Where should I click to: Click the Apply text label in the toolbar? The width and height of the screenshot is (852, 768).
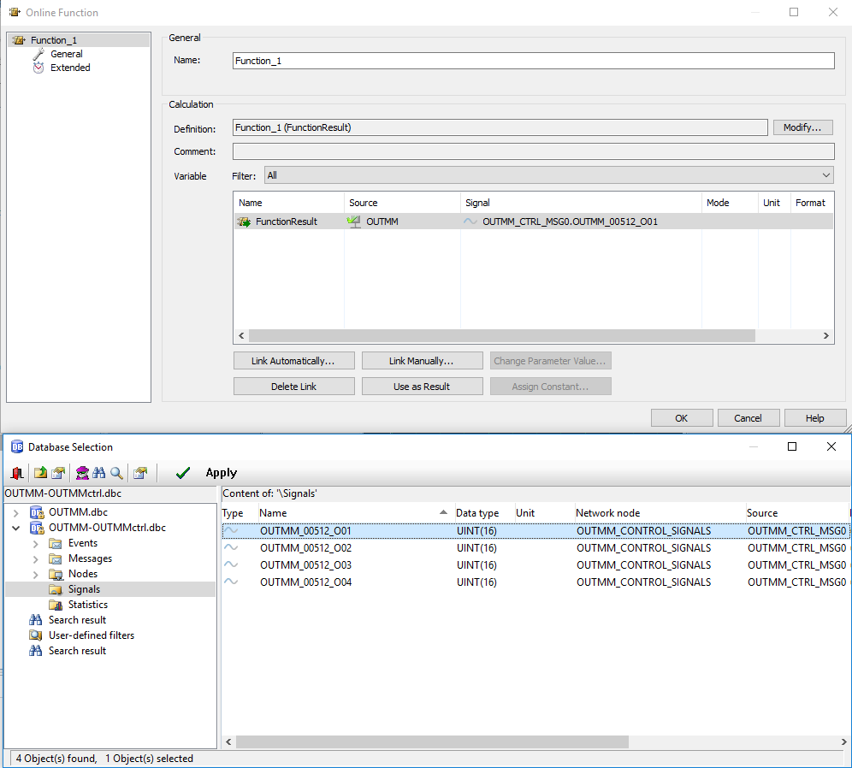(x=222, y=473)
